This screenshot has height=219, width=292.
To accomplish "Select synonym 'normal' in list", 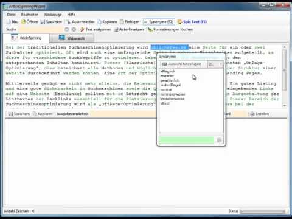I will [x=166, y=89].
